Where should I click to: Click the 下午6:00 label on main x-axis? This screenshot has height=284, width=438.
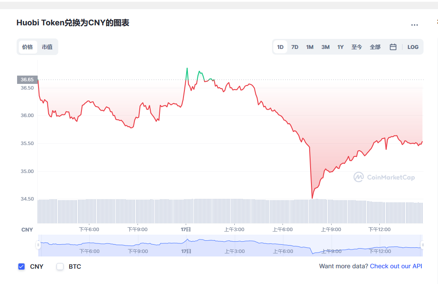pos(89,229)
